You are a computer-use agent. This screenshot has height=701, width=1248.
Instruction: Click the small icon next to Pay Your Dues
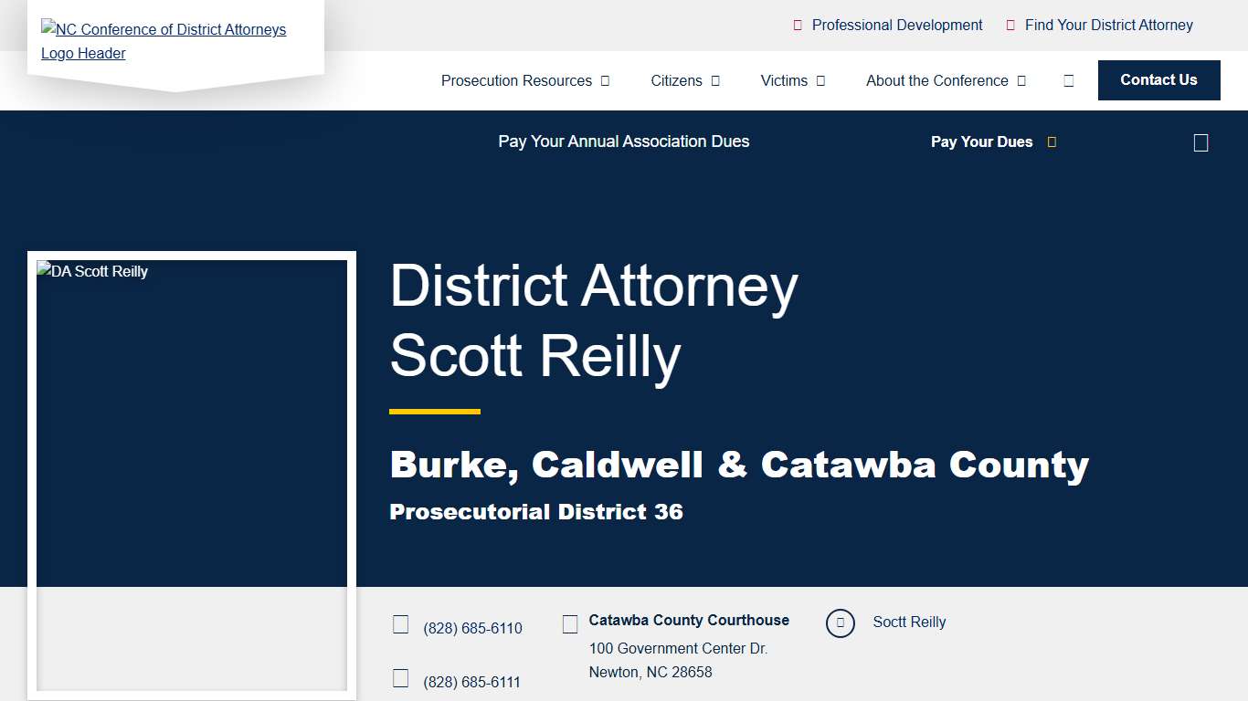point(1052,141)
